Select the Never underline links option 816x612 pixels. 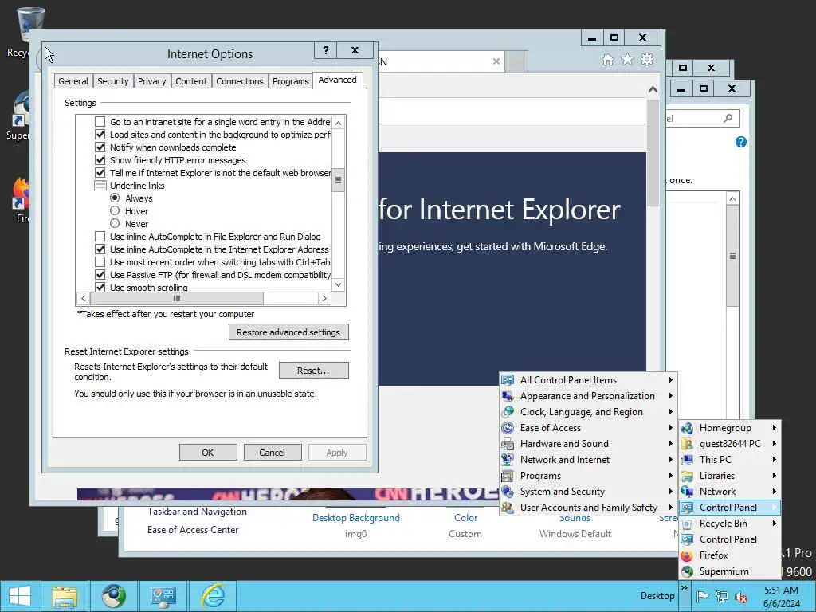(115, 224)
